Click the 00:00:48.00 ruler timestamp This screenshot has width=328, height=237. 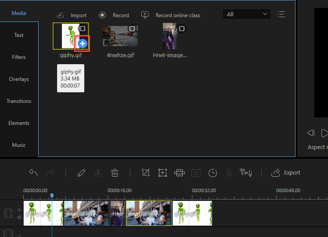(288, 190)
